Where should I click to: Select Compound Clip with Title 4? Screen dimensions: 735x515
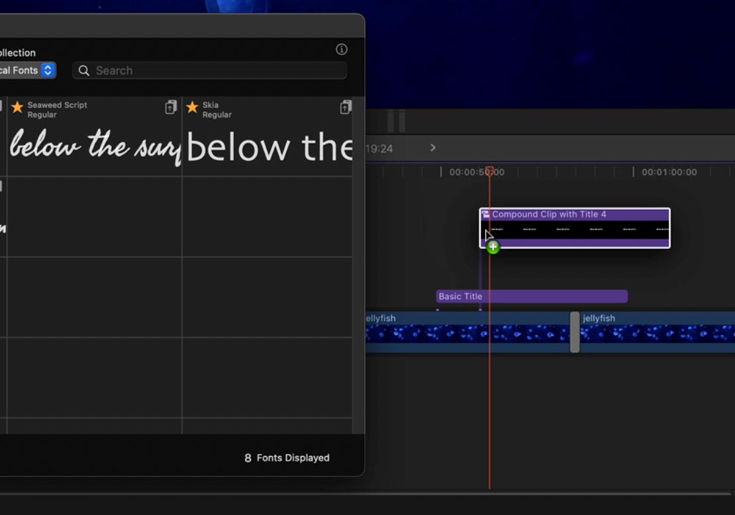[x=575, y=228]
